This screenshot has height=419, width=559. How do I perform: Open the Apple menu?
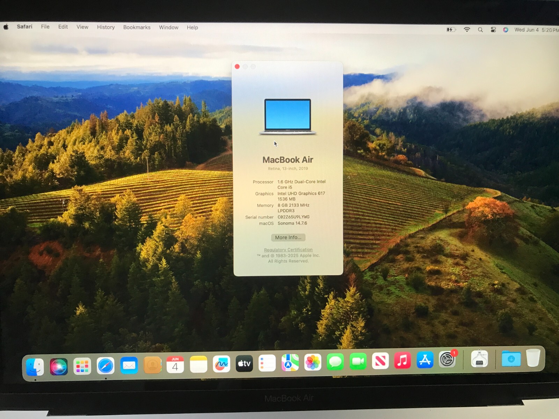[6, 27]
